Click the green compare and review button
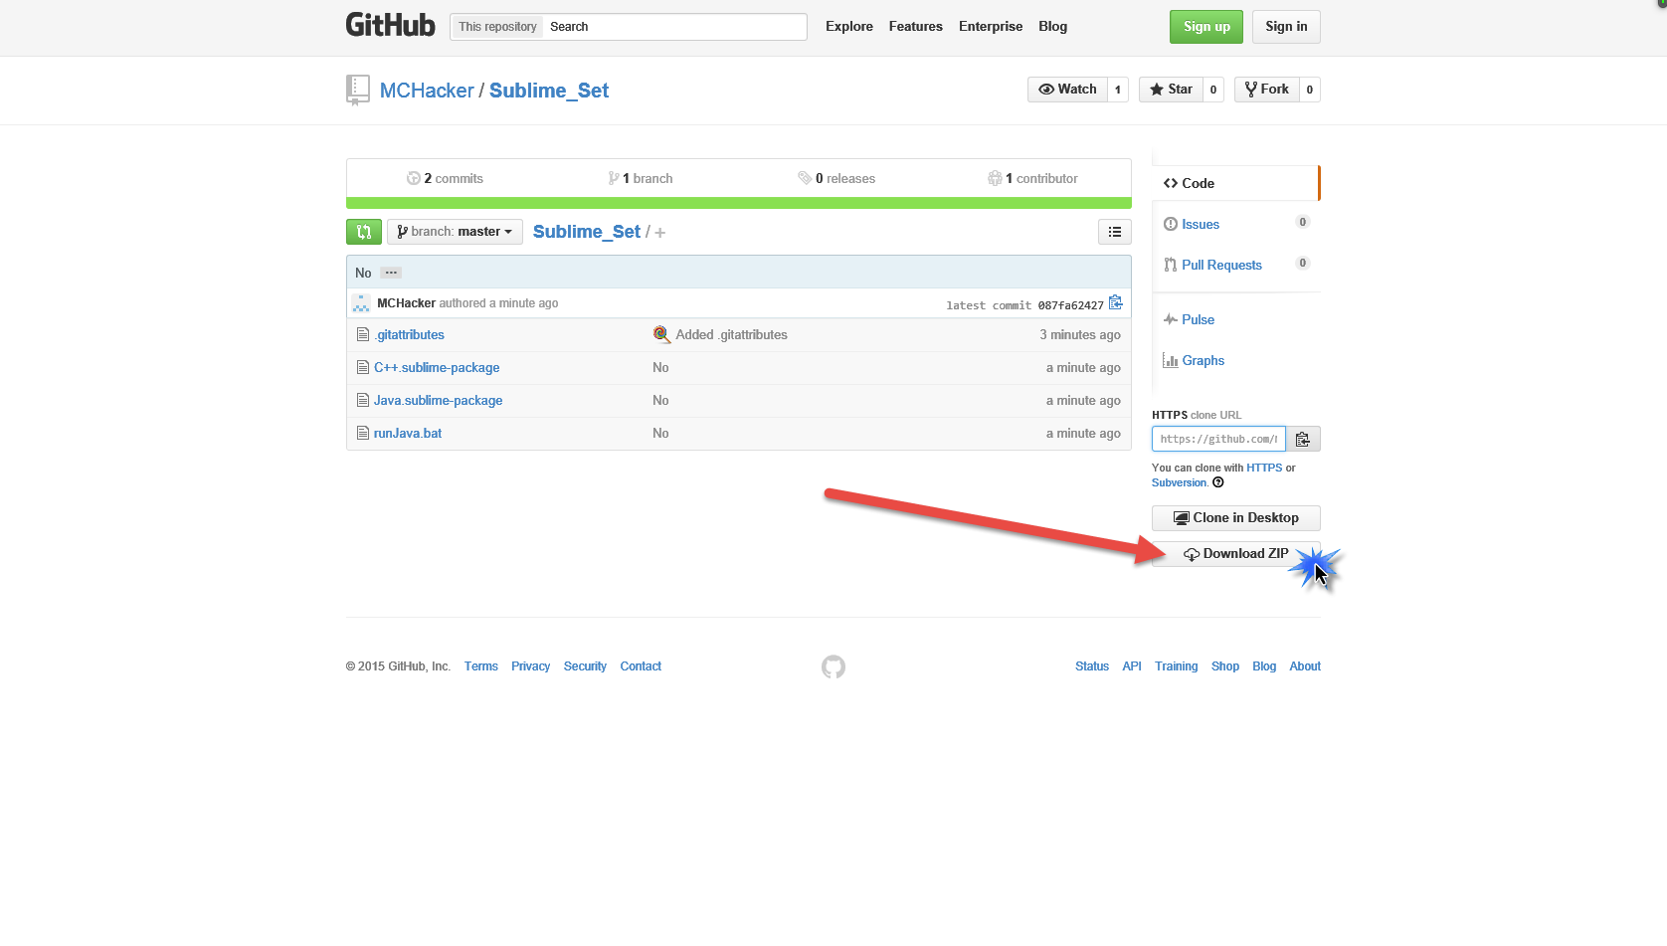Image resolution: width=1667 pixels, height=946 pixels. click(x=363, y=232)
